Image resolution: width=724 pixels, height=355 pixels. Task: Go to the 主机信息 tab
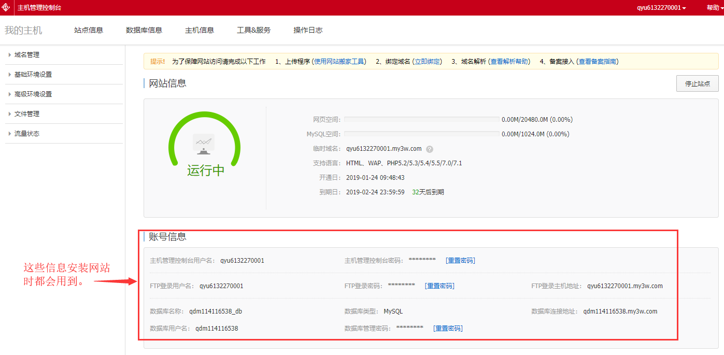200,30
